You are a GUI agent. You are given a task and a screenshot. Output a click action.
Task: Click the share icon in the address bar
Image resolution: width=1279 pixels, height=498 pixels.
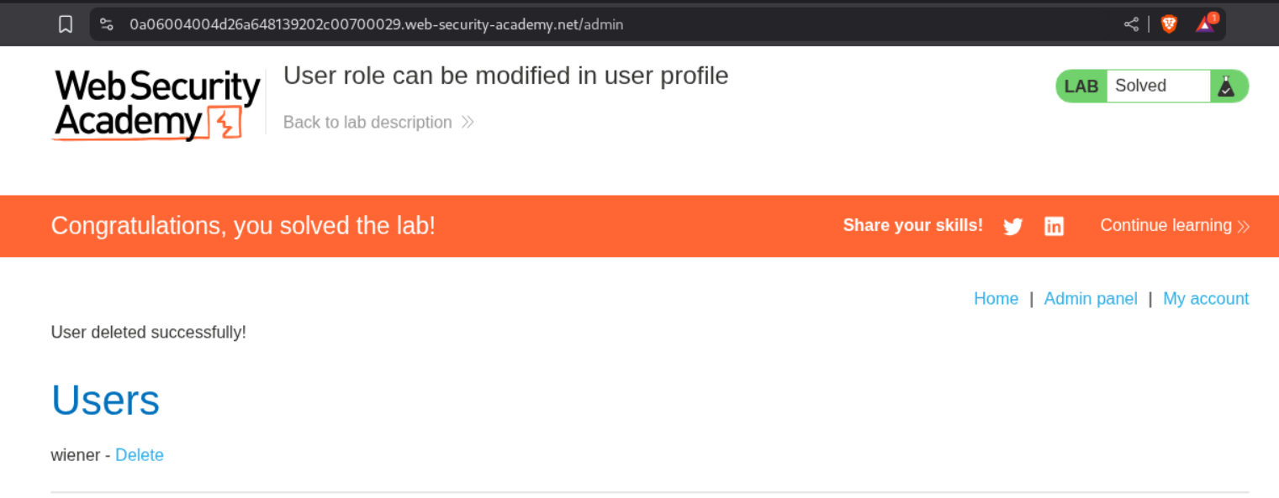pos(1131,24)
